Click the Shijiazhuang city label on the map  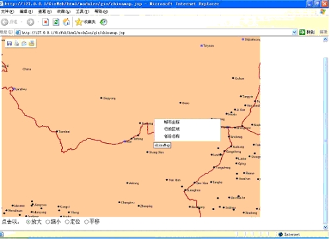252,39
